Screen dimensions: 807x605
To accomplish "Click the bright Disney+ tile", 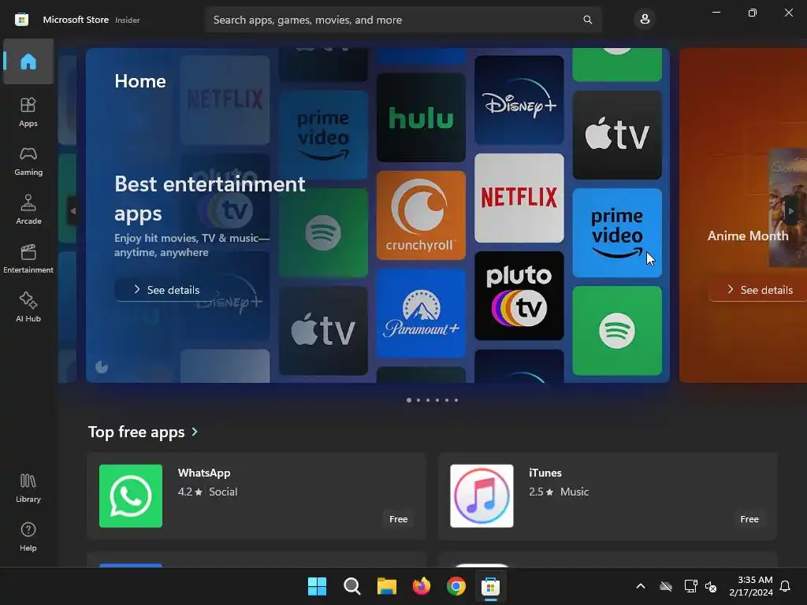I will pyautogui.click(x=519, y=100).
